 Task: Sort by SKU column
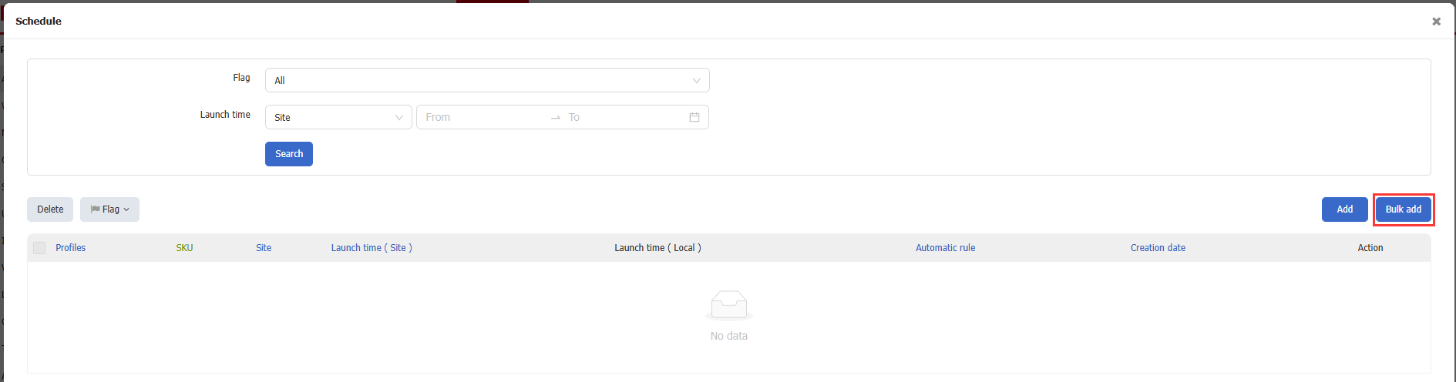(184, 248)
